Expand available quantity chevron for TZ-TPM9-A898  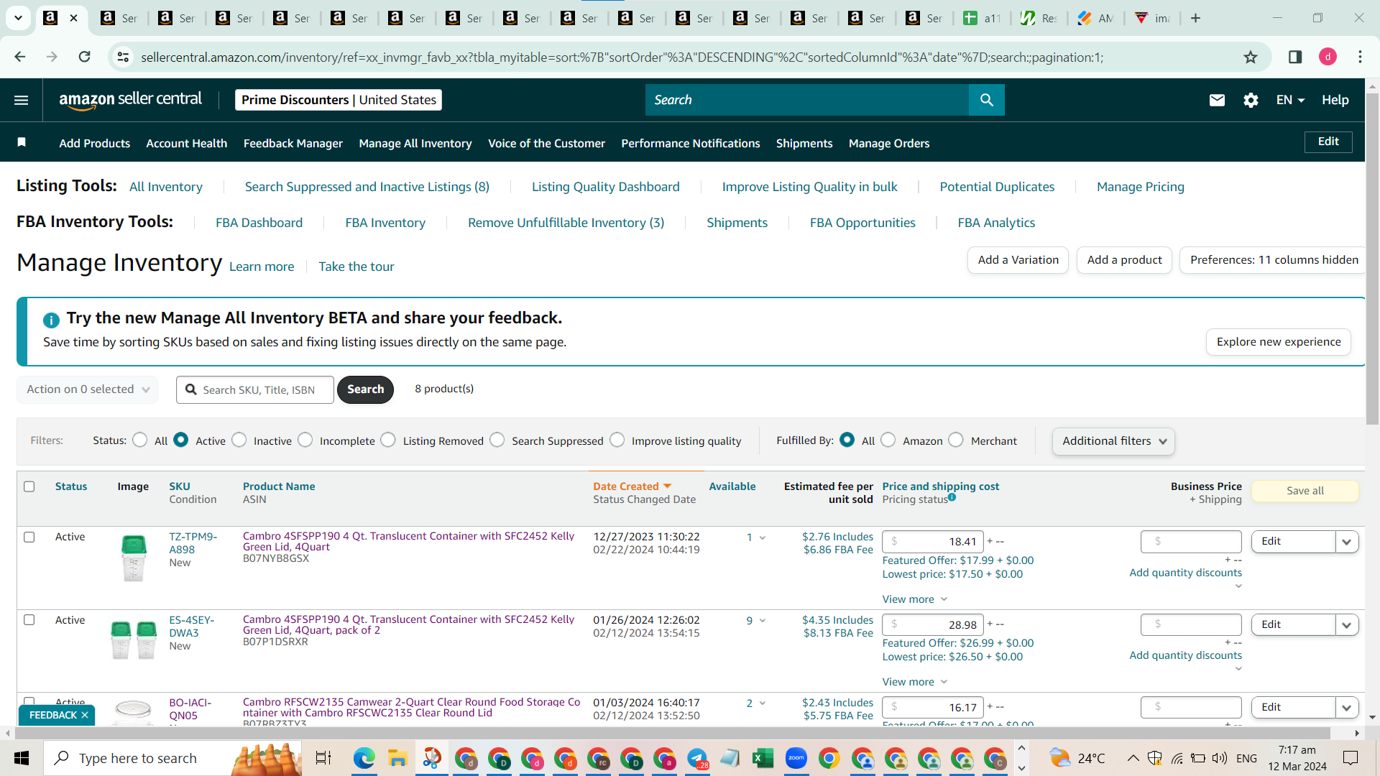click(763, 537)
